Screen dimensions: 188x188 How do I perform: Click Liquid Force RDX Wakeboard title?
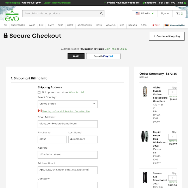click(160, 139)
